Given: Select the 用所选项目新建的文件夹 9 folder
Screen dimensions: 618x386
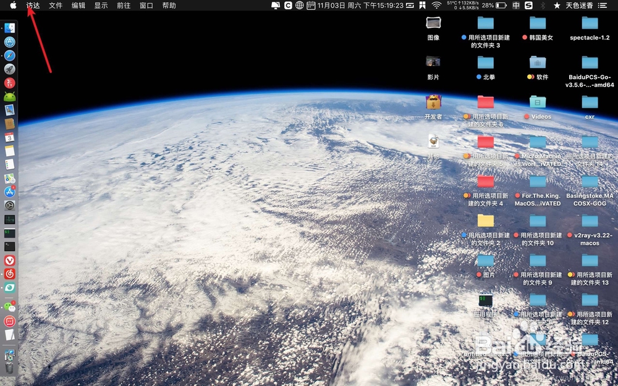Looking at the screenshot, I should pyautogui.click(x=538, y=261).
